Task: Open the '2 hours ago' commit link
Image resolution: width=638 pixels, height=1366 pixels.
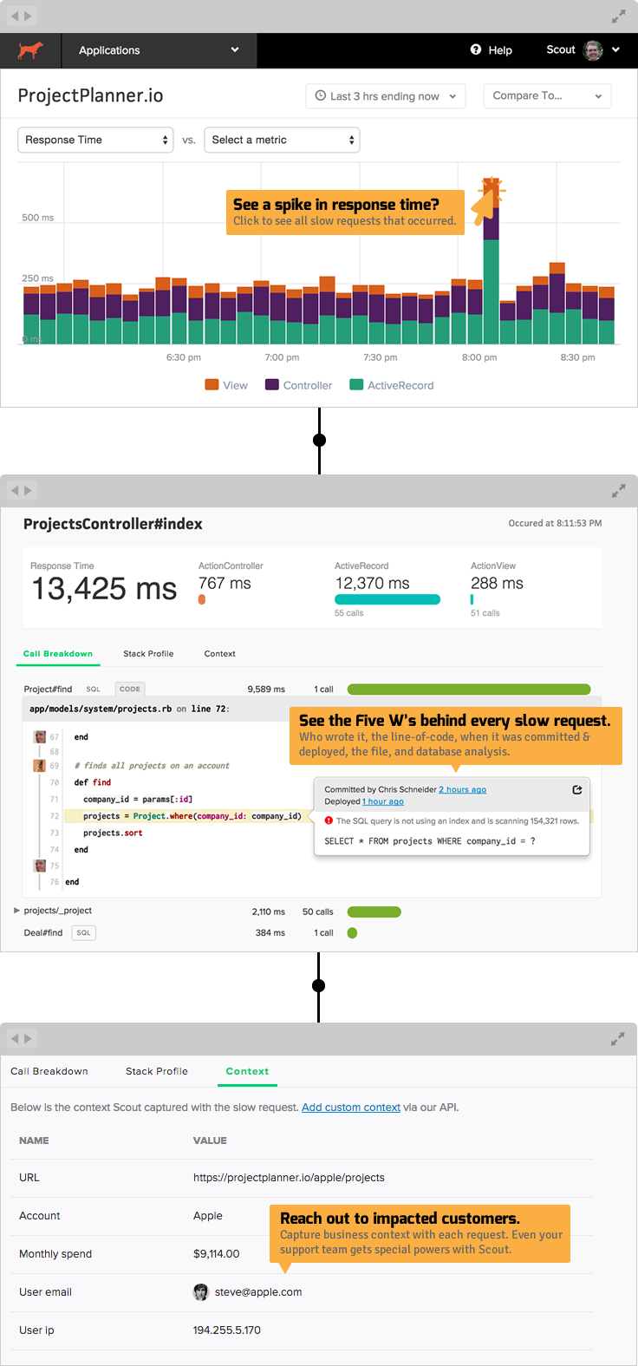Action: click(x=462, y=790)
